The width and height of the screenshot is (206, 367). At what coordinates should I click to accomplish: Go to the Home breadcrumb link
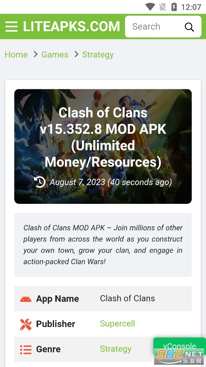tap(16, 55)
